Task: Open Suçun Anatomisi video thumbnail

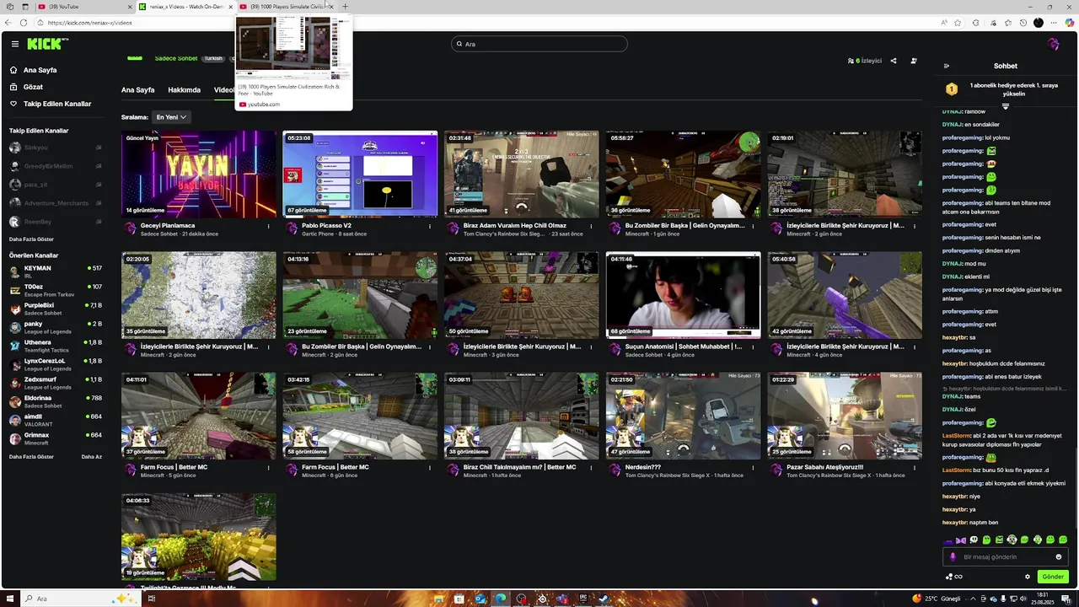Action: [683, 295]
